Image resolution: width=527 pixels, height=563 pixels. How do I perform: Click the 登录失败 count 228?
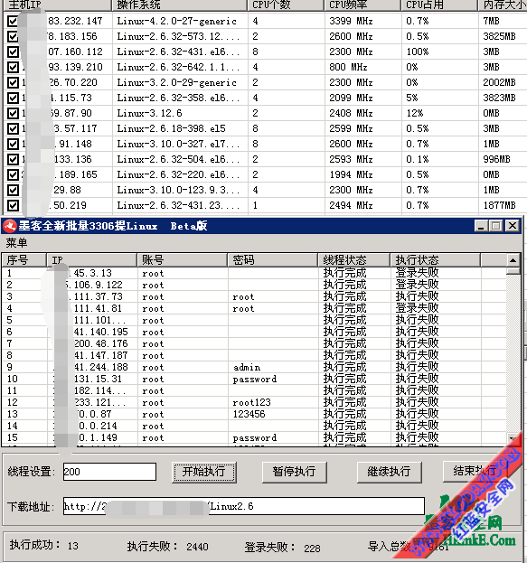[312, 549]
